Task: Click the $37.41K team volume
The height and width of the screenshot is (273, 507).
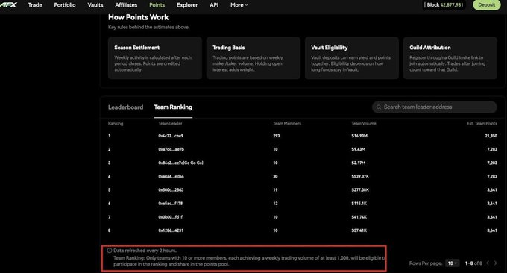Action: click(359, 230)
